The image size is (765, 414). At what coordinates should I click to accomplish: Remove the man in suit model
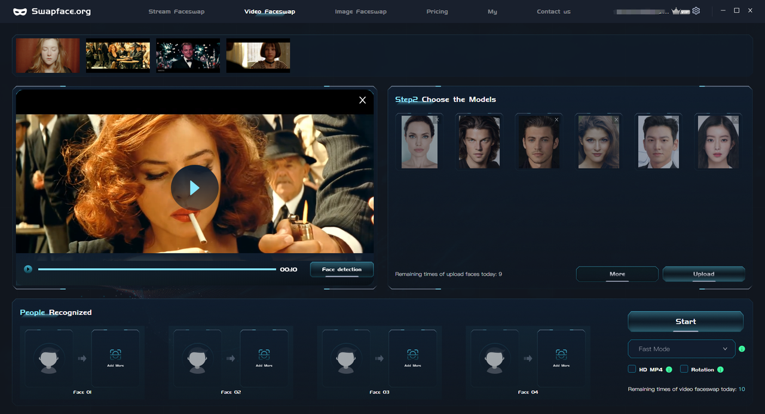tap(676, 119)
